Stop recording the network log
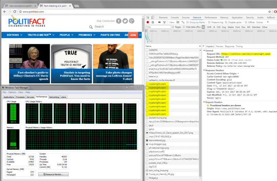The width and height of the screenshot is (277, 181). [148, 22]
